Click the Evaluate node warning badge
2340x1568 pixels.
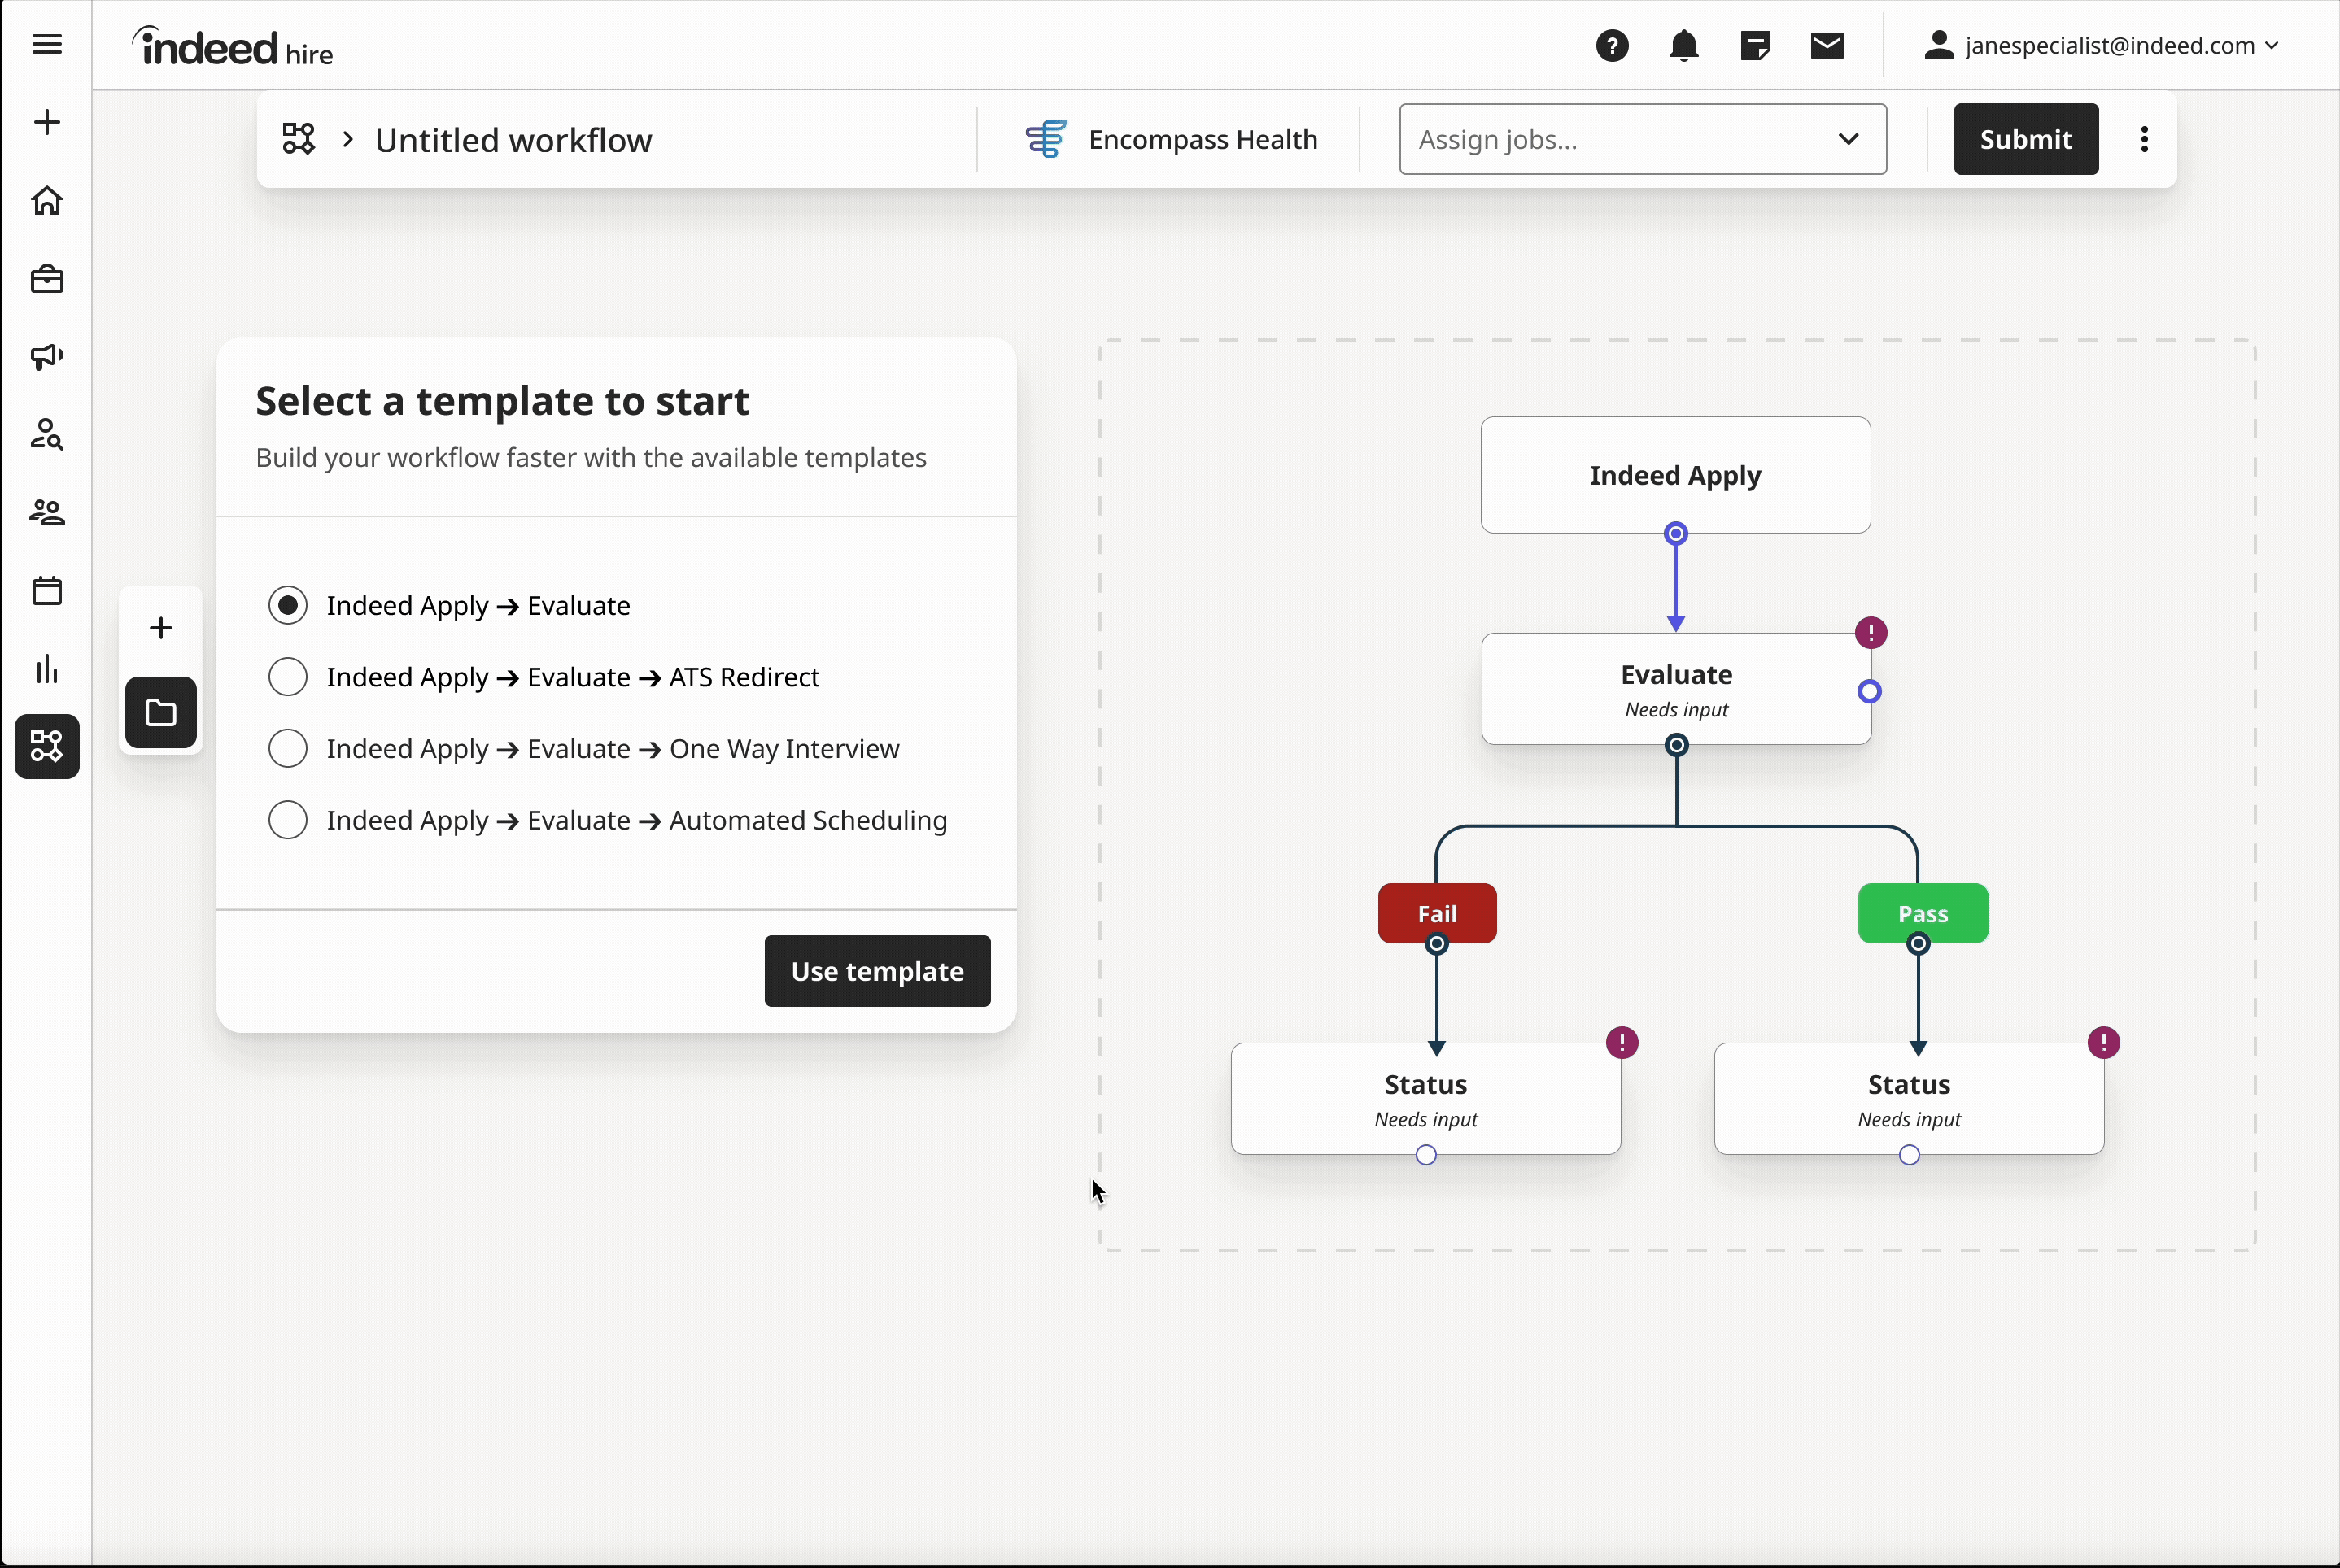(1871, 633)
